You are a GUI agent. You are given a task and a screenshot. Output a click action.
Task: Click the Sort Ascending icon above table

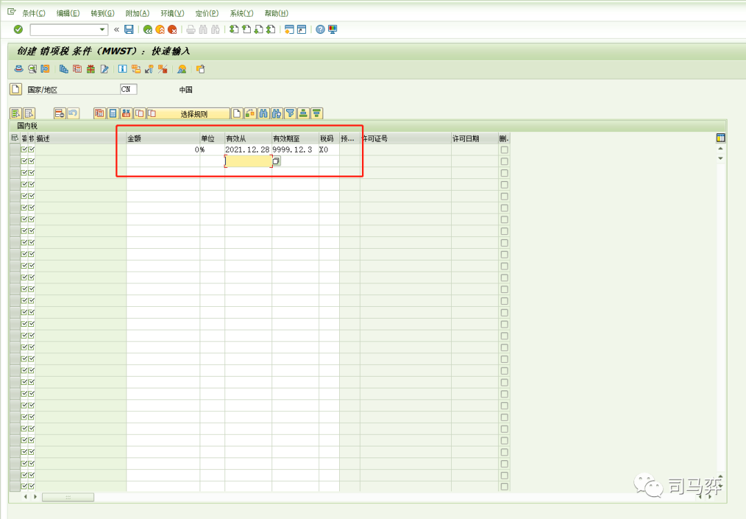click(x=303, y=113)
